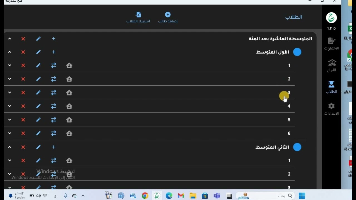356x200 pixels.
Task: Click the transfer arrows for class 1 of الأول المتوسط
Action: (54, 65)
